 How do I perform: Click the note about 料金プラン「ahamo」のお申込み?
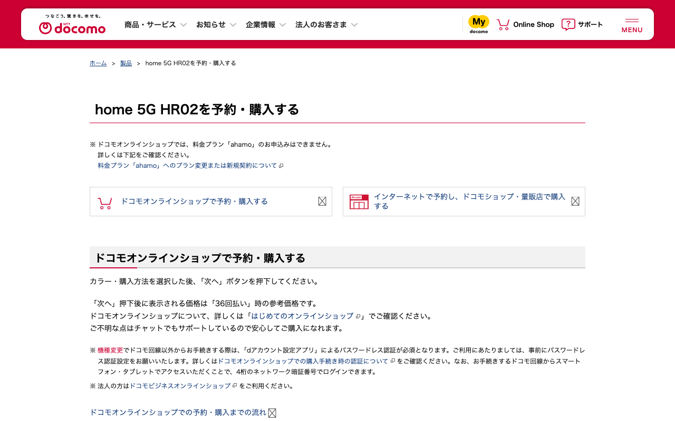[211, 144]
